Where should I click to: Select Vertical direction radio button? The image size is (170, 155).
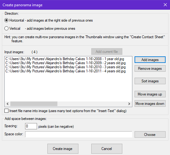pyautogui.click(x=6, y=28)
